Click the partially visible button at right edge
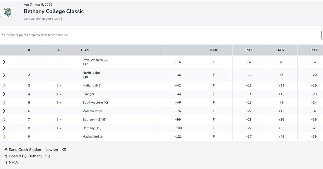This screenshot has width=323, height=169. pos(322,35)
